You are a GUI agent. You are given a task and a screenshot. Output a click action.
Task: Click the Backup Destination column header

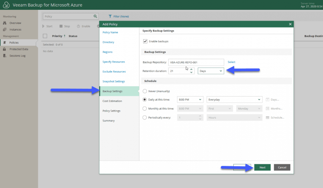coord(314,36)
